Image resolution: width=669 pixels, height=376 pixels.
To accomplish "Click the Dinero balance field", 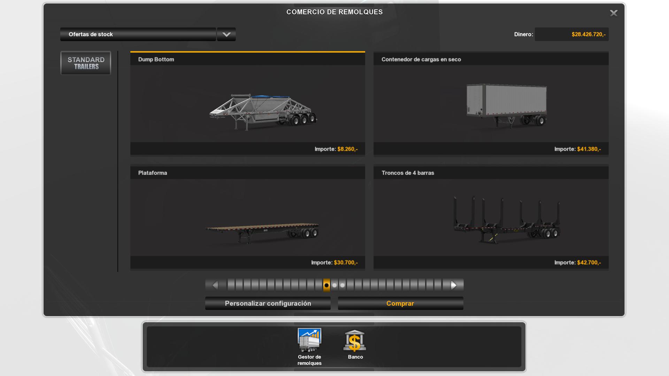I will (571, 34).
